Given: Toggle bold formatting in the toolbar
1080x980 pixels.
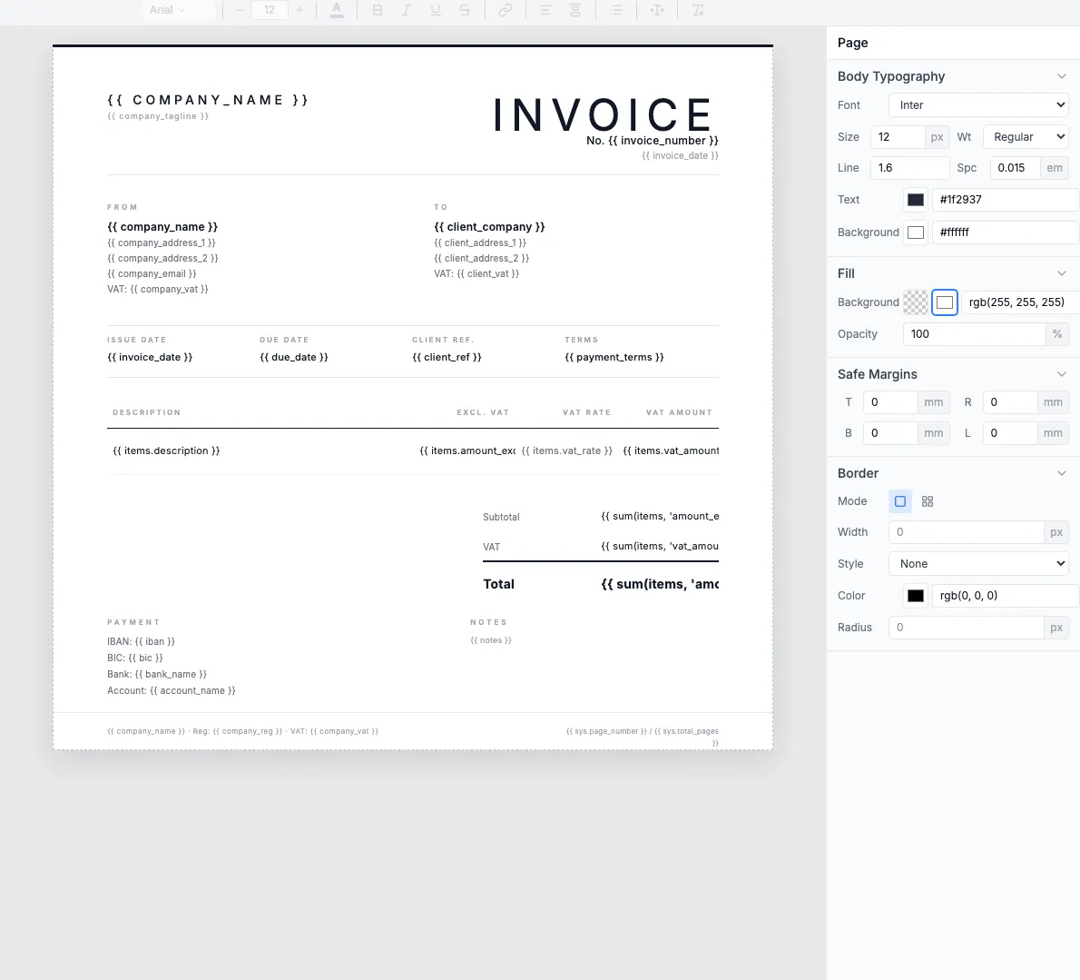Looking at the screenshot, I should (378, 10).
